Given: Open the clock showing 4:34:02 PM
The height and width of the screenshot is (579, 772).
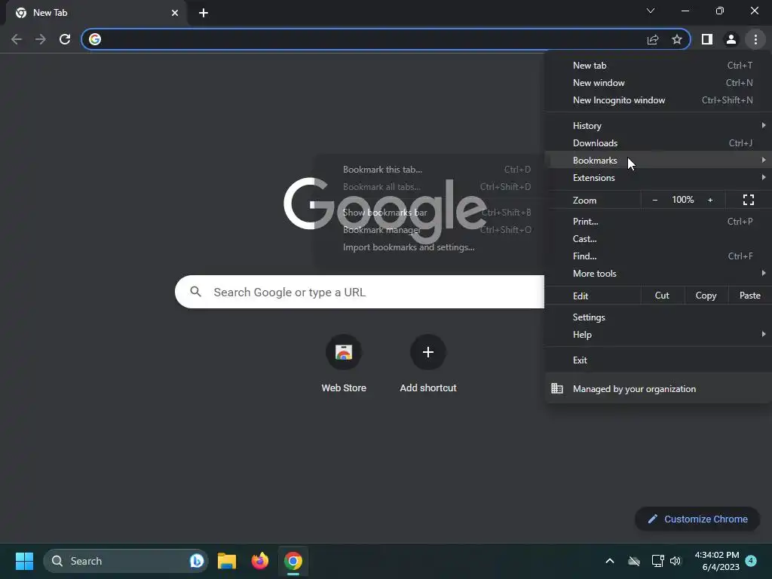Looking at the screenshot, I should point(717,561).
